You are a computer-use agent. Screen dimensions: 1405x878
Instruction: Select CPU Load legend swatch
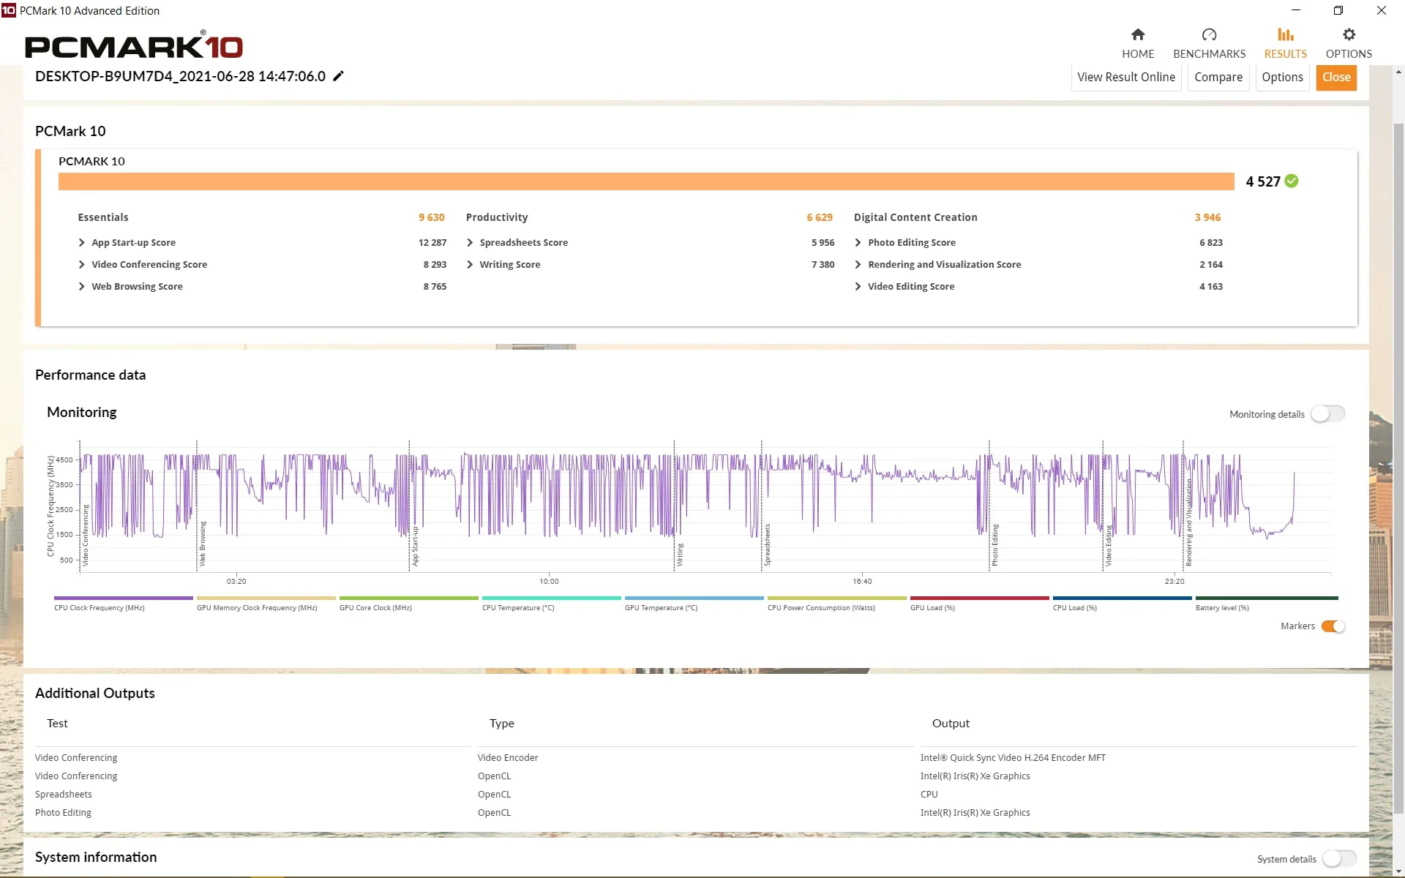tap(1123, 598)
